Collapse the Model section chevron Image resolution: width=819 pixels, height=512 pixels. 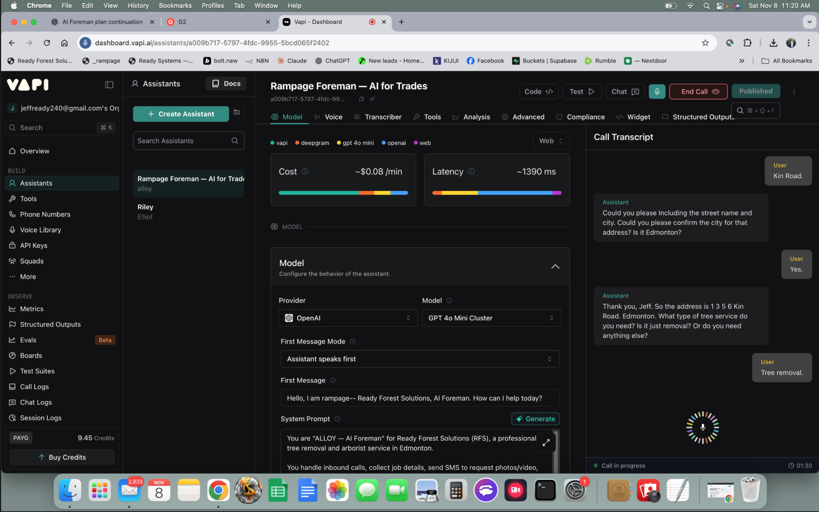(x=555, y=267)
